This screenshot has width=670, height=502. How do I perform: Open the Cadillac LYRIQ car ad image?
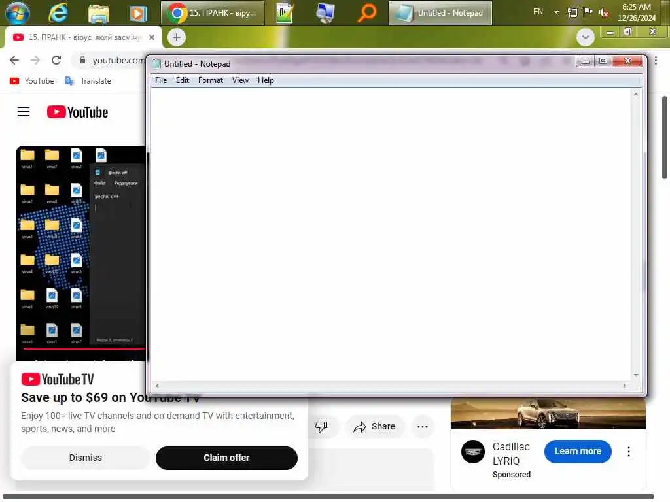pyautogui.click(x=548, y=414)
